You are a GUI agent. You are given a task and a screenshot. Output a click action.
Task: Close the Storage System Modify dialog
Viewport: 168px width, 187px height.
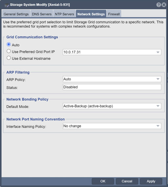pyautogui.click(x=164, y=5)
